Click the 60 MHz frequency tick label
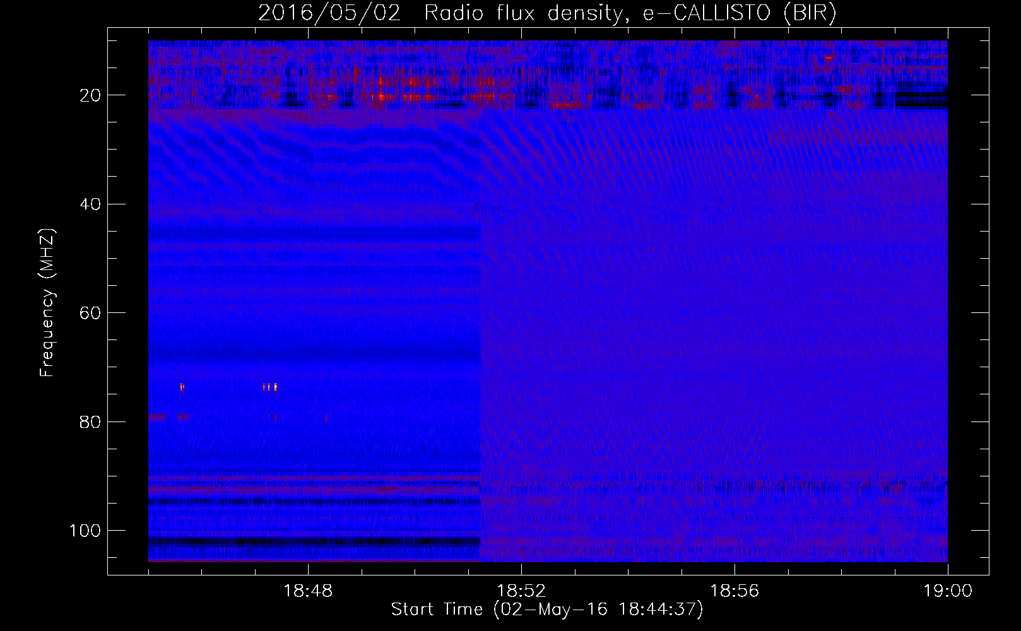 90,313
